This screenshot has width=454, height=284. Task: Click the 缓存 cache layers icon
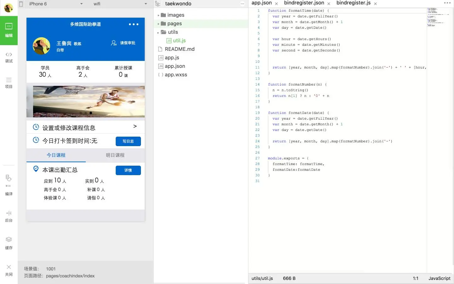point(9,243)
